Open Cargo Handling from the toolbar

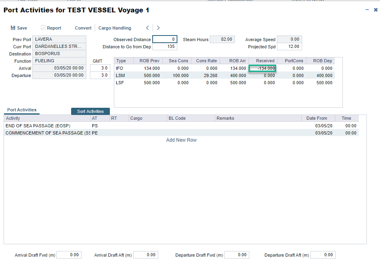[115, 28]
